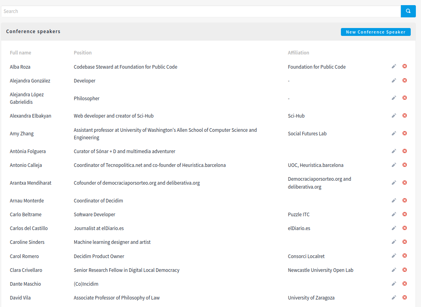Delete Dante Maschio speaker
The height and width of the screenshot is (307, 421).
pyautogui.click(x=404, y=284)
